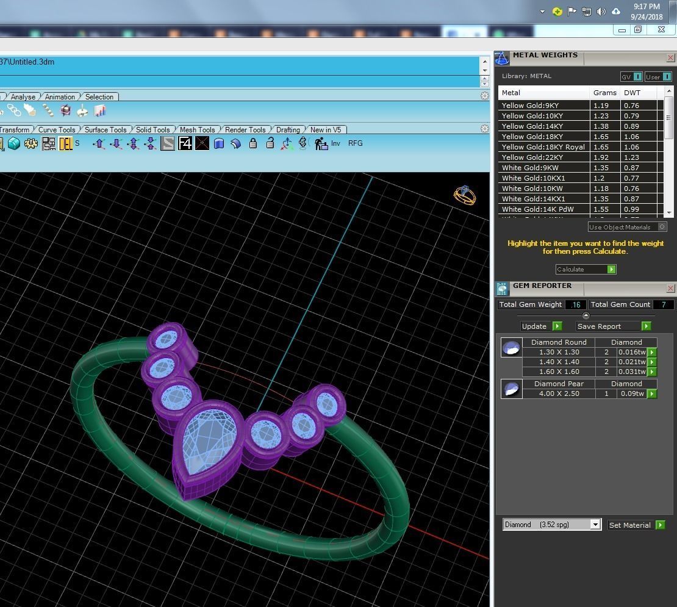The height and width of the screenshot is (607, 677).
Task: Click the bead string tool icon
Action: pyautogui.click(x=48, y=110)
